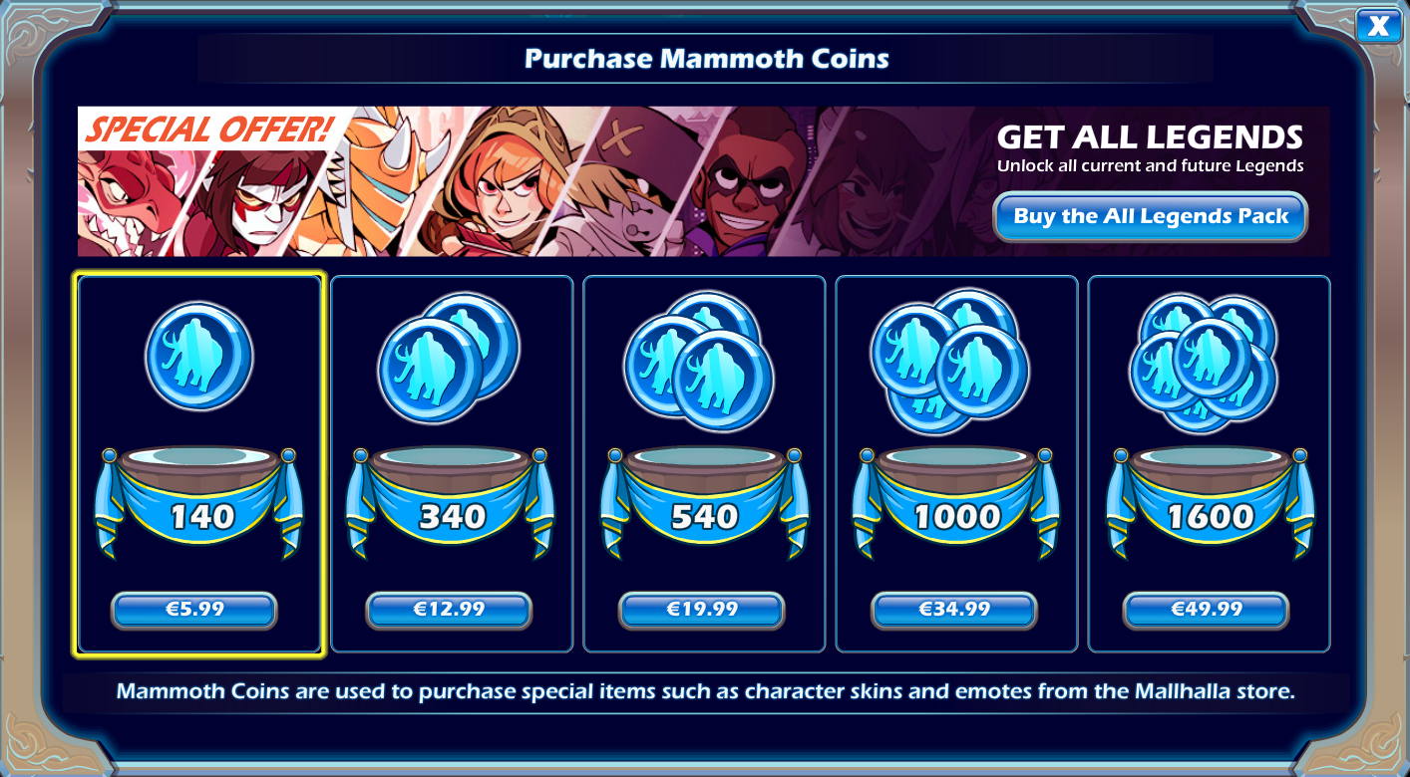This screenshot has width=1410, height=777.
Task: Click the five-coin pile icon
Action: [x=1204, y=363]
